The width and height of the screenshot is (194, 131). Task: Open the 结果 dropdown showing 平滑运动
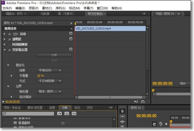pos(50,70)
